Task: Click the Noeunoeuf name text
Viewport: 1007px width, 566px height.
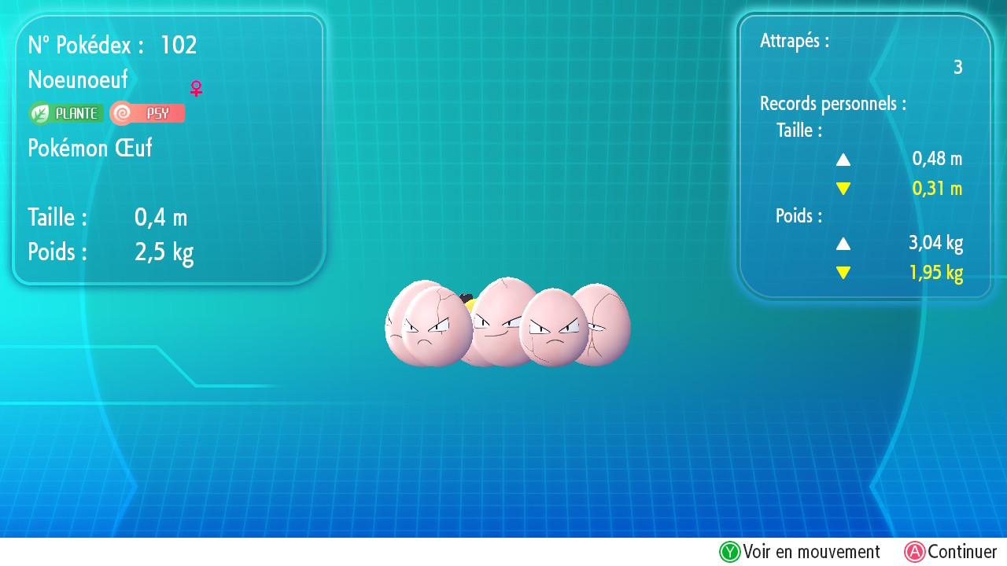Action: click(x=78, y=79)
